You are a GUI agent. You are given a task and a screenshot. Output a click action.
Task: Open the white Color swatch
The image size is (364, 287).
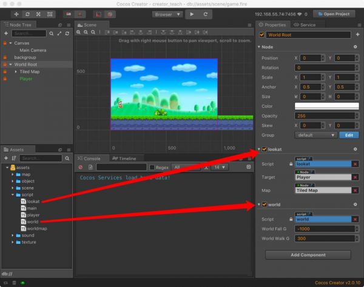326,106
